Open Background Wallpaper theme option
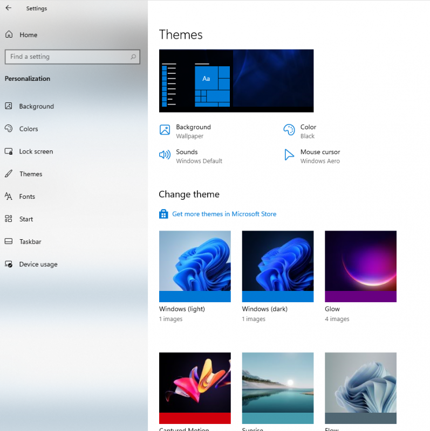The width and height of the screenshot is (430, 431). (x=185, y=131)
